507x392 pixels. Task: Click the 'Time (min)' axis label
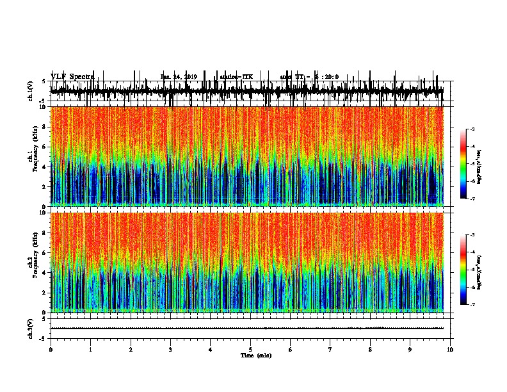click(256, 355)
